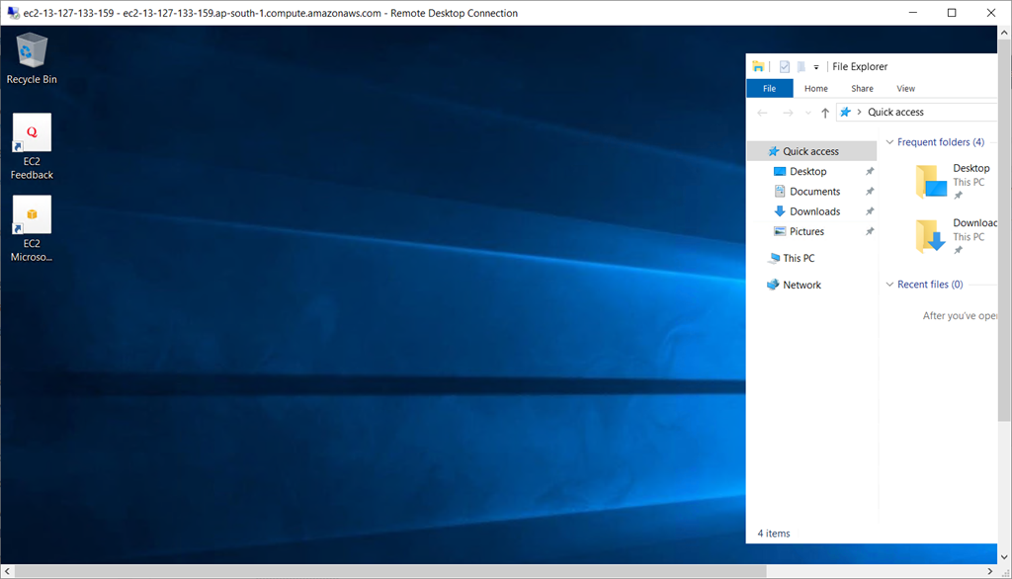Unpin Desktop from Quick access
Screen dimensions: 1012x579
click(x=869, y=171)
